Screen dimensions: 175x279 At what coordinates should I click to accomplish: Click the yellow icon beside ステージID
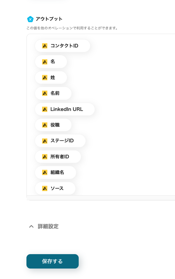(45, 141)
